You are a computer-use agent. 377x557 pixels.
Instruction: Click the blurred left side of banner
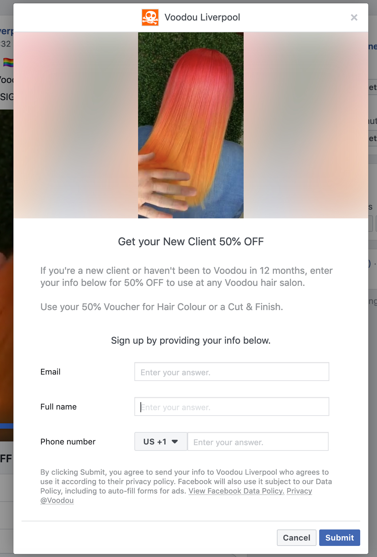click(x=76, y=125)
